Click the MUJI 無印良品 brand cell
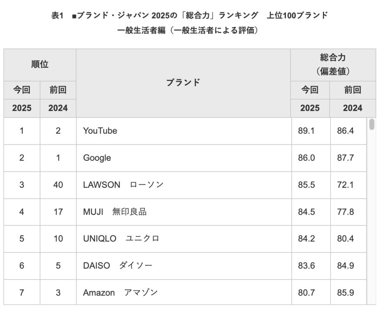 (184, 212)
